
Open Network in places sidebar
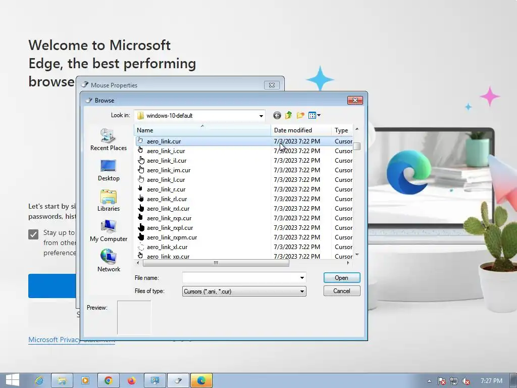pyautogui.click(x=109, y=261)
